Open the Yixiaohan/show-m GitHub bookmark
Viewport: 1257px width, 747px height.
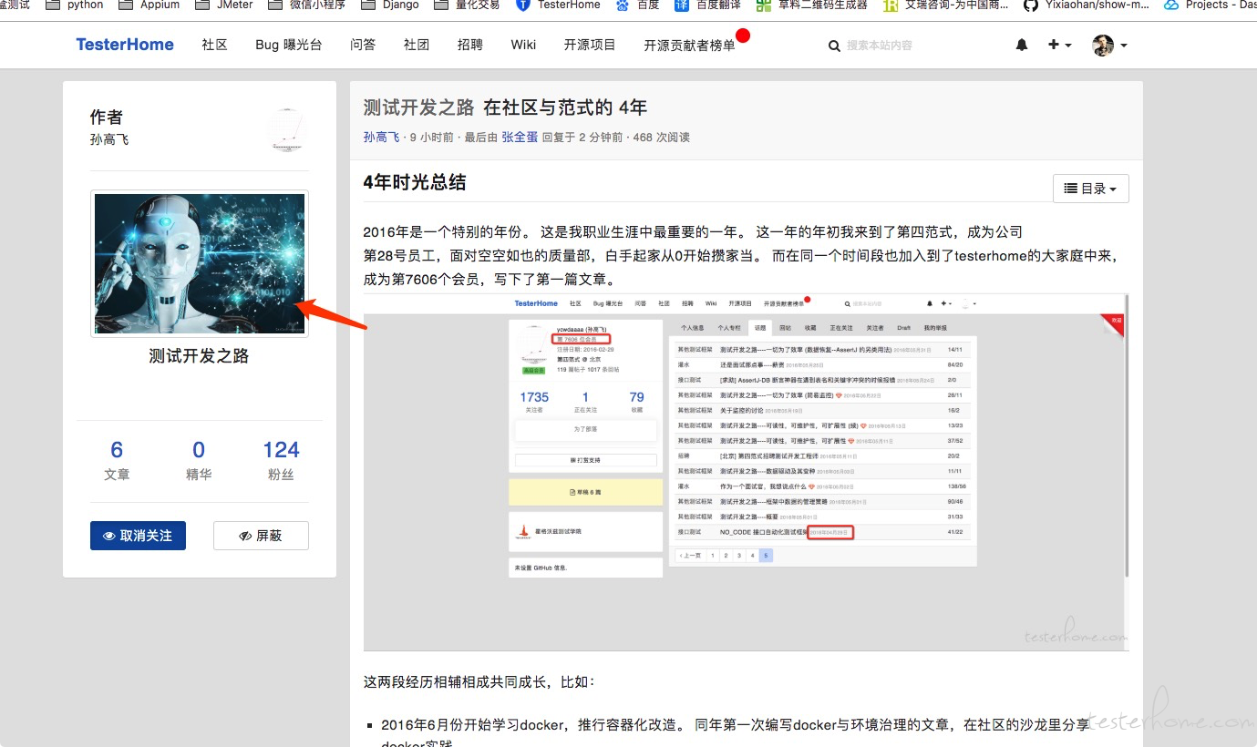click(x=1087, y=5)
